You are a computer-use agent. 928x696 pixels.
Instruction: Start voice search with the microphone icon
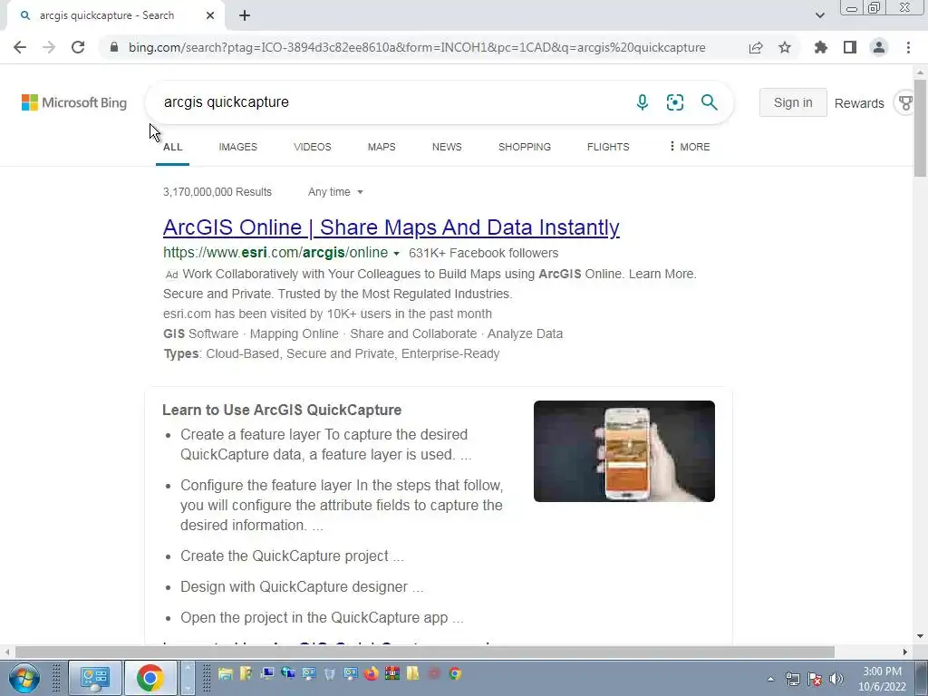tap(643, 102)
